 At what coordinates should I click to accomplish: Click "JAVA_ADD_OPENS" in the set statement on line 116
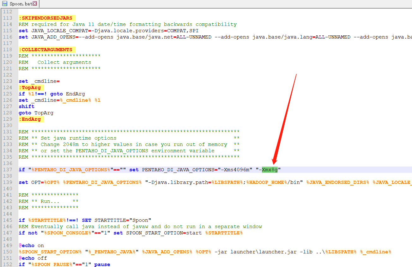click(53, 37)
